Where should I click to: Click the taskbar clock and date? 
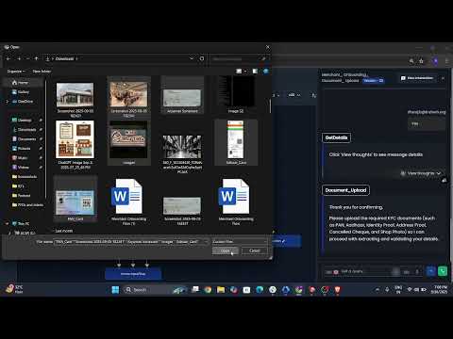click(x=439, y=289)
